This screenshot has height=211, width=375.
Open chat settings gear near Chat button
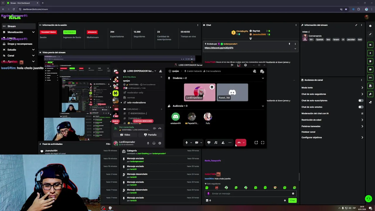pyautogui.click(x=285, y=200)
